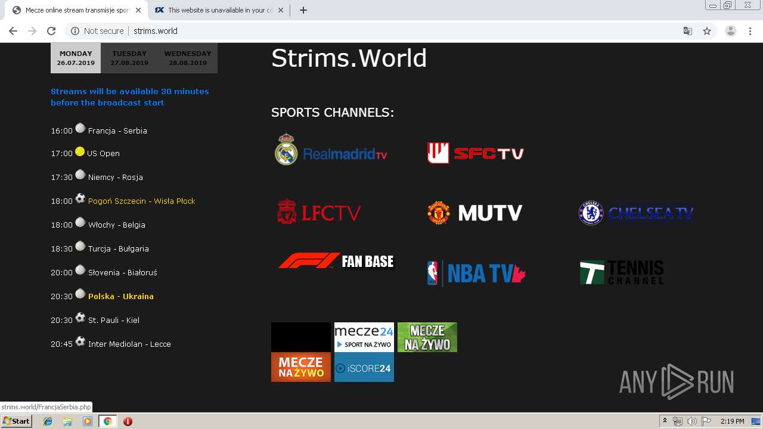Image resolution: width=763 pixels, height=429 pixels.
Task: Click the Chrome back arrow
Action: pyautogui.click(x=13, y=31)
